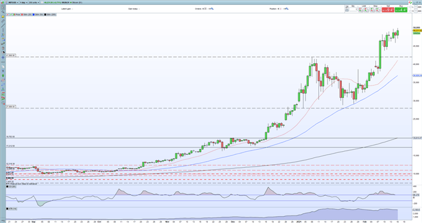
Task: Click the first Stop order icon
Action: pyautogui.click(x=372, y=10)
